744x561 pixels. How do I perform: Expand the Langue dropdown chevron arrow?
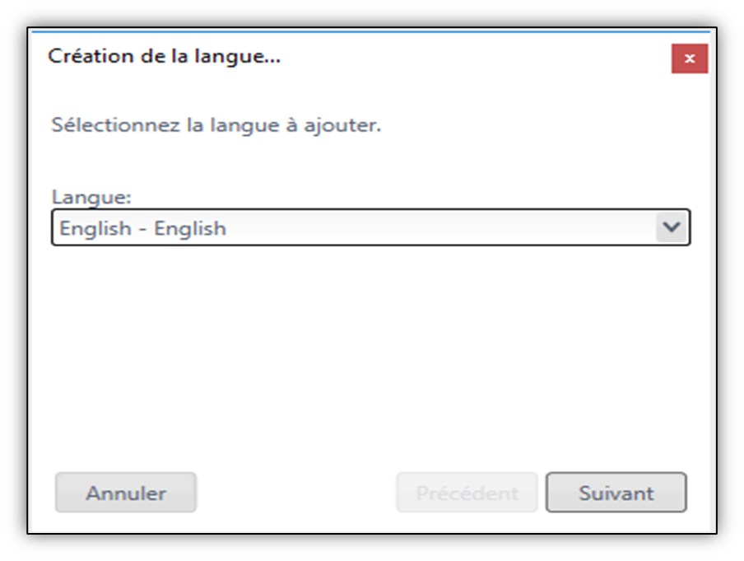672,227
